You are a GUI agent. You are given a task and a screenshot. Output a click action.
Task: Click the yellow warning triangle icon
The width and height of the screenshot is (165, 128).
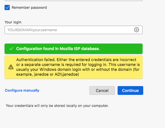[x=11, y=67]
